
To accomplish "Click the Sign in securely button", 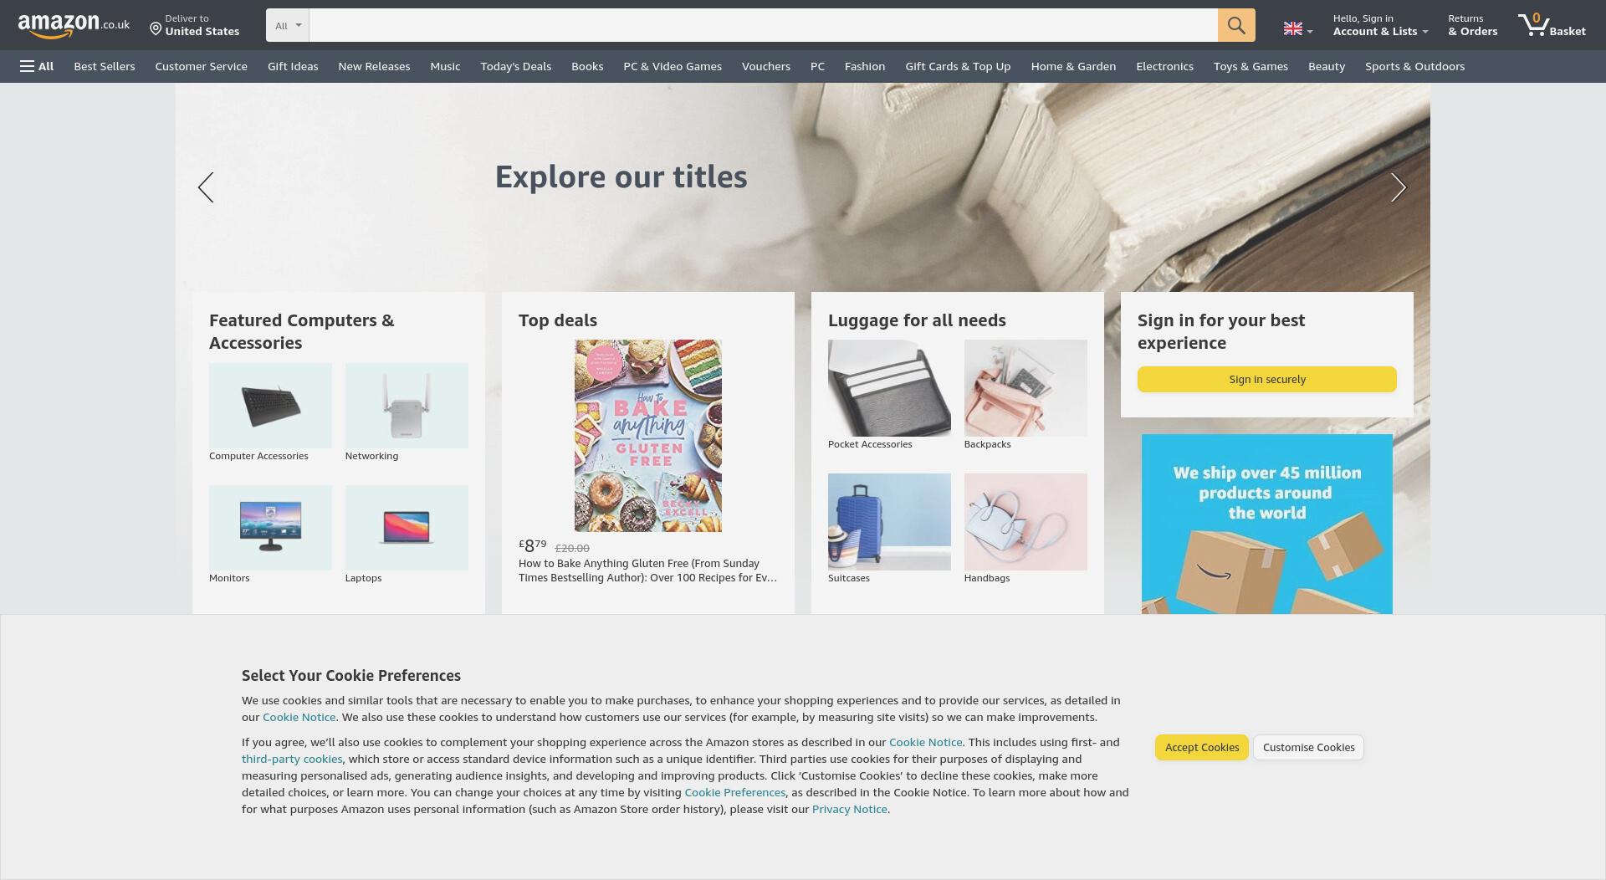I will click(1266, 379).
